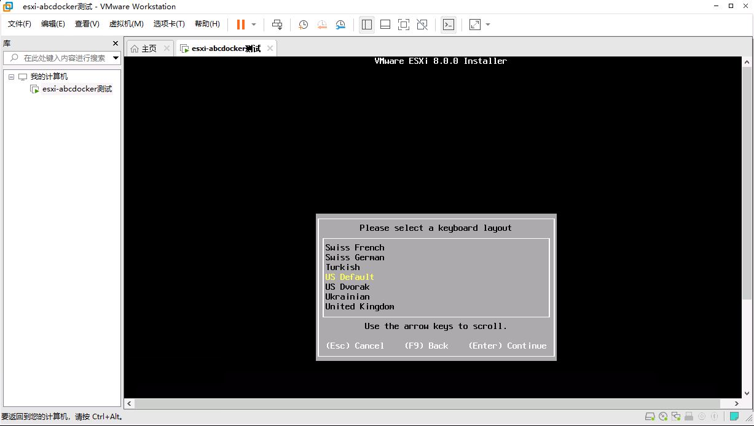Click the network adapter status icon
754x426 pixels.
pyautogui.click(x=676, y=417)
